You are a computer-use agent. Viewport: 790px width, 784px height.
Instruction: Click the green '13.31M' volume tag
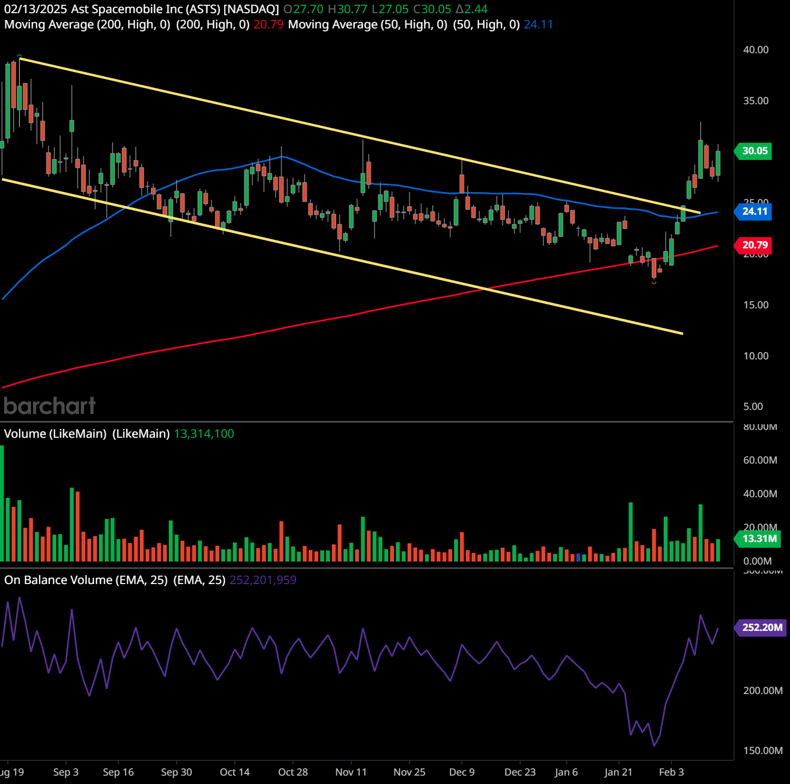click(757, 538)
